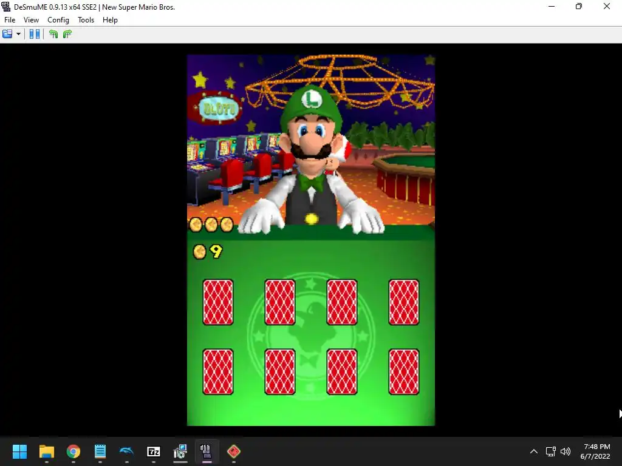The height and width of the screenshot is (466, 622).
Task: Launch Google Chrome from the taskbar
Action: [x=73, y=451]
